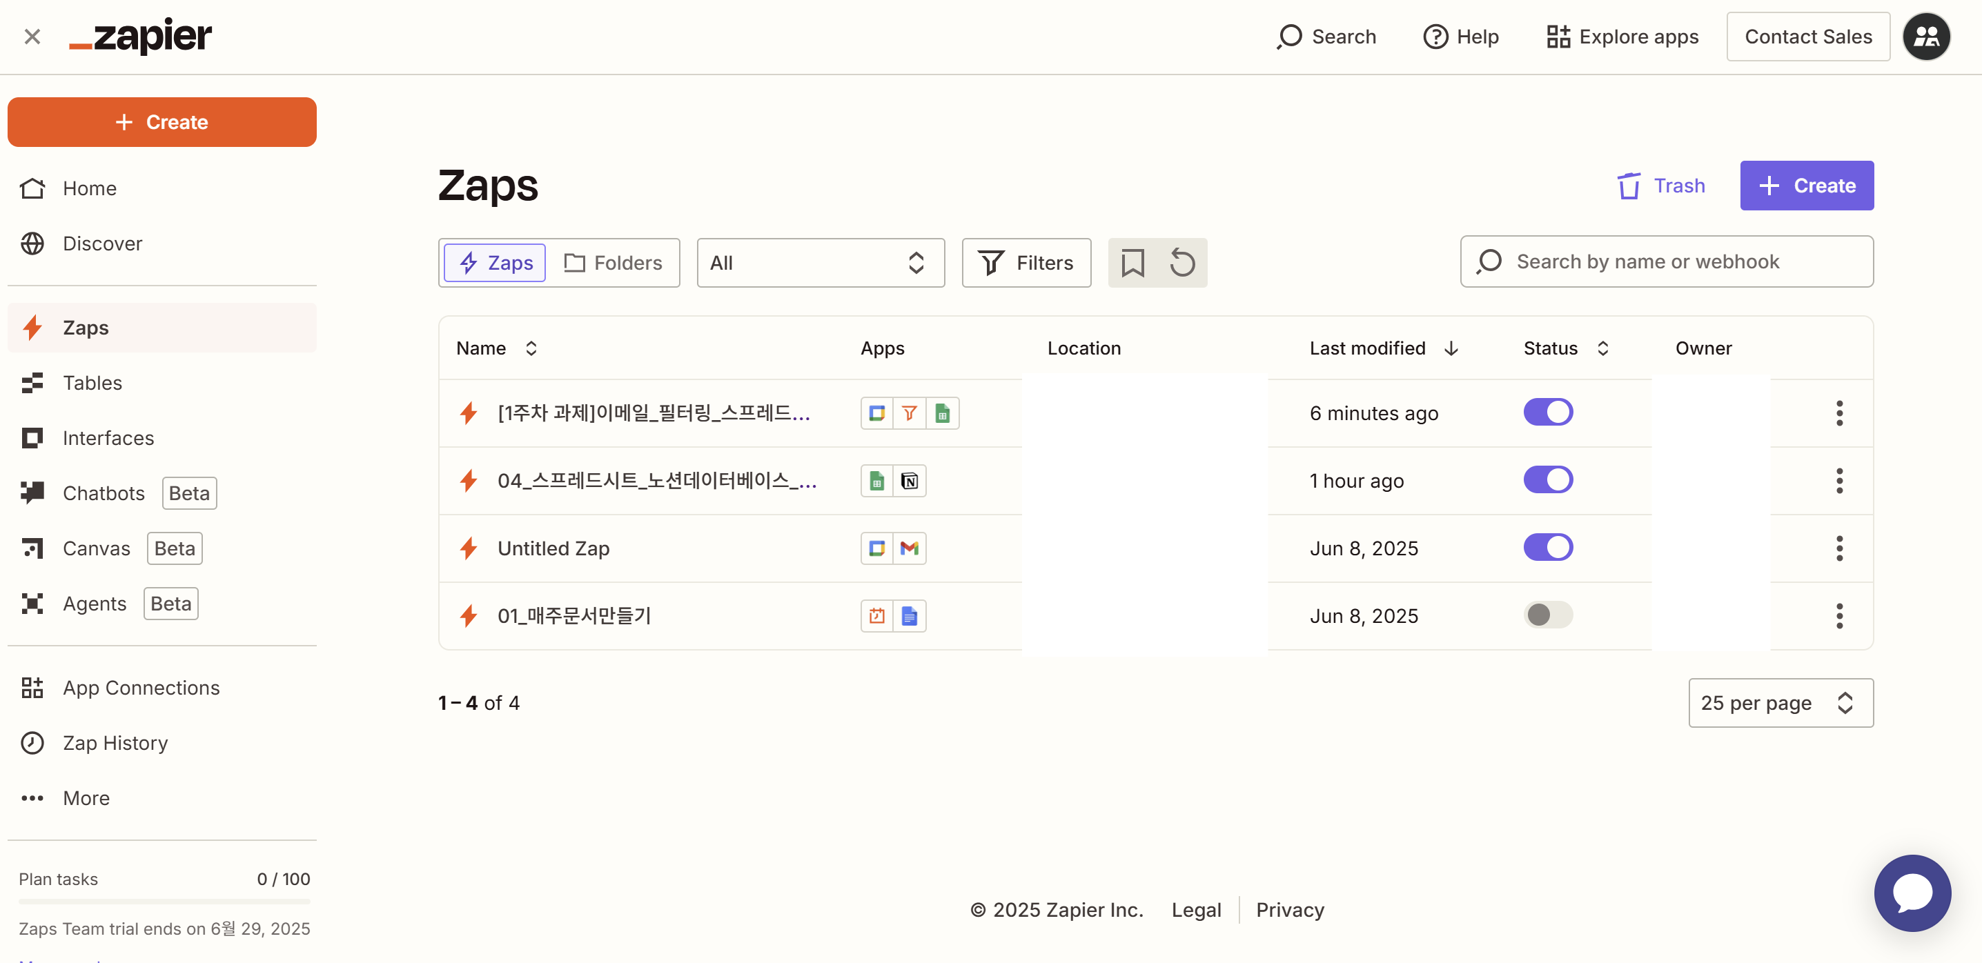Open the 01_매주문서만들기 zap

(x=574, y=616)
